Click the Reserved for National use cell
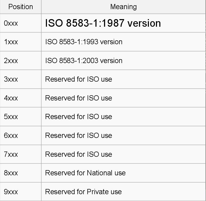The width and height of the screenshot is (206, 201). tap(124, 173)
